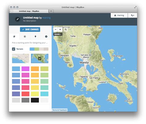
Task: Open the Share menu on map
Action: click(58, 34)
